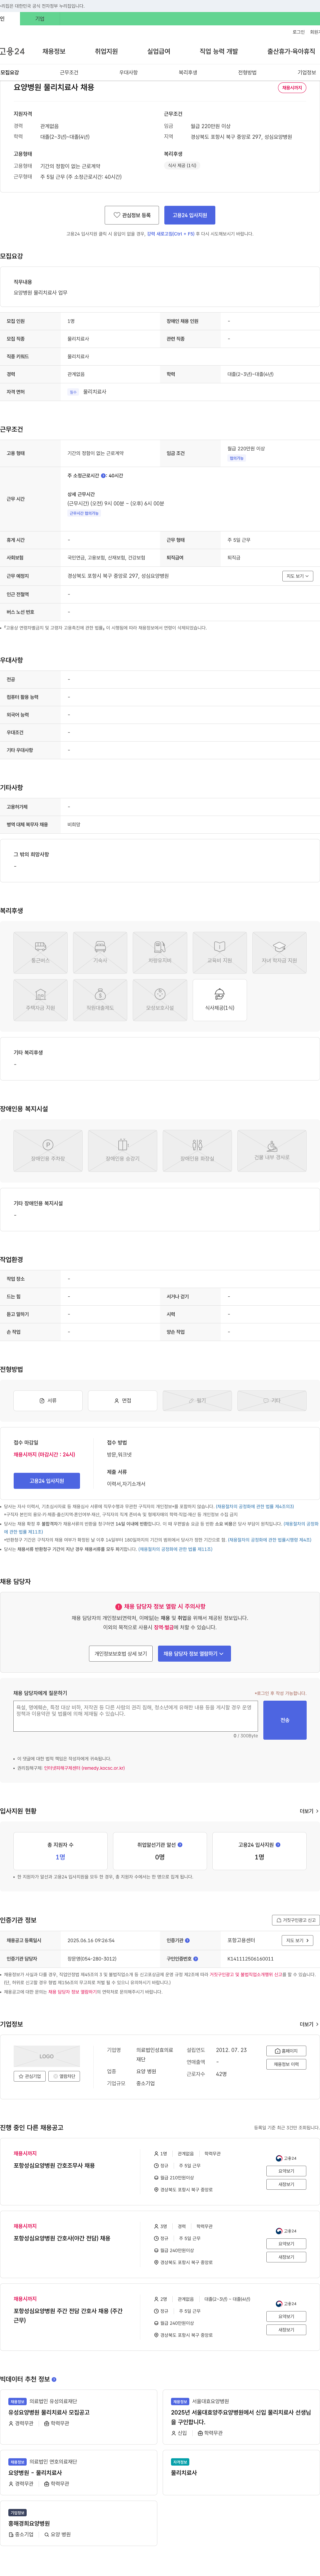Open the 지도 보기 dropdown for 근무 예정지
320x2576 pixels.
(x=298, y=576)
